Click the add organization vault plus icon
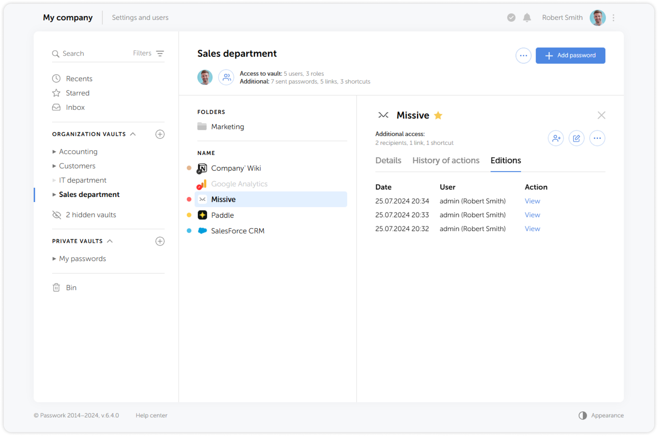Image resolution: width=658 pixels, height=436 pixels. [x=160, y=134]
